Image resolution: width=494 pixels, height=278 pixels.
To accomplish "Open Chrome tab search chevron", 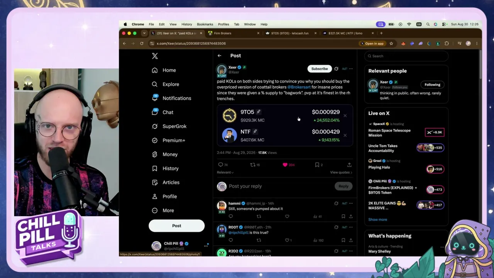I will [x=144, y=33].
